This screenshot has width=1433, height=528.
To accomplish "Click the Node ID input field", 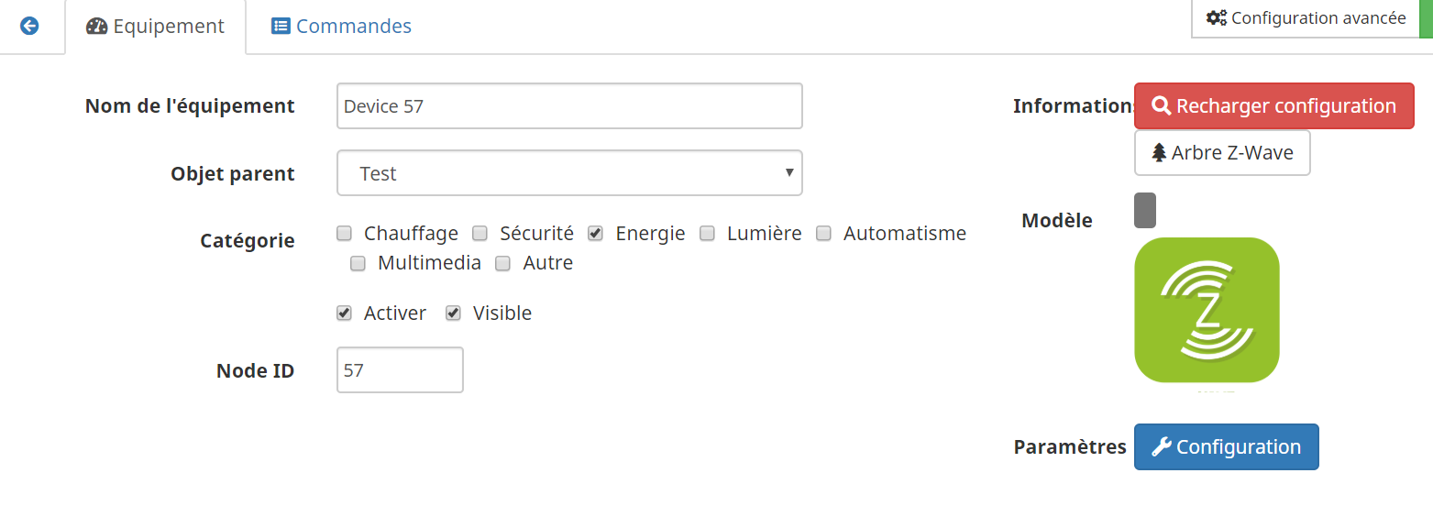I will [x=400, y=369].
